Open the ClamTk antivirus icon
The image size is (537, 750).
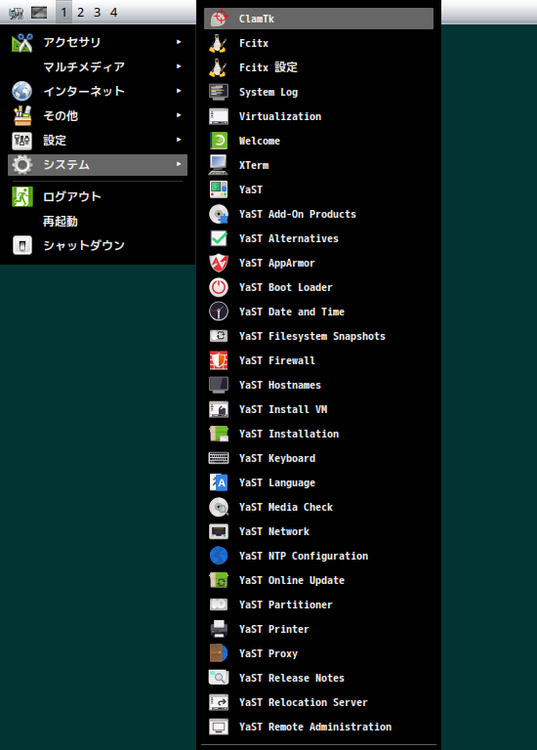(x=219, y=19)
